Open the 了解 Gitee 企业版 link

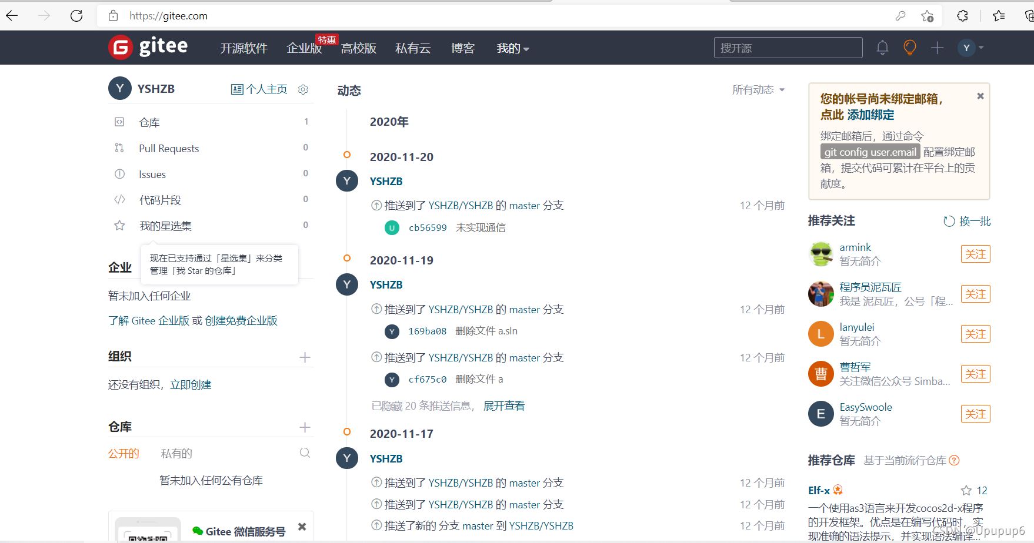point(149,321)
